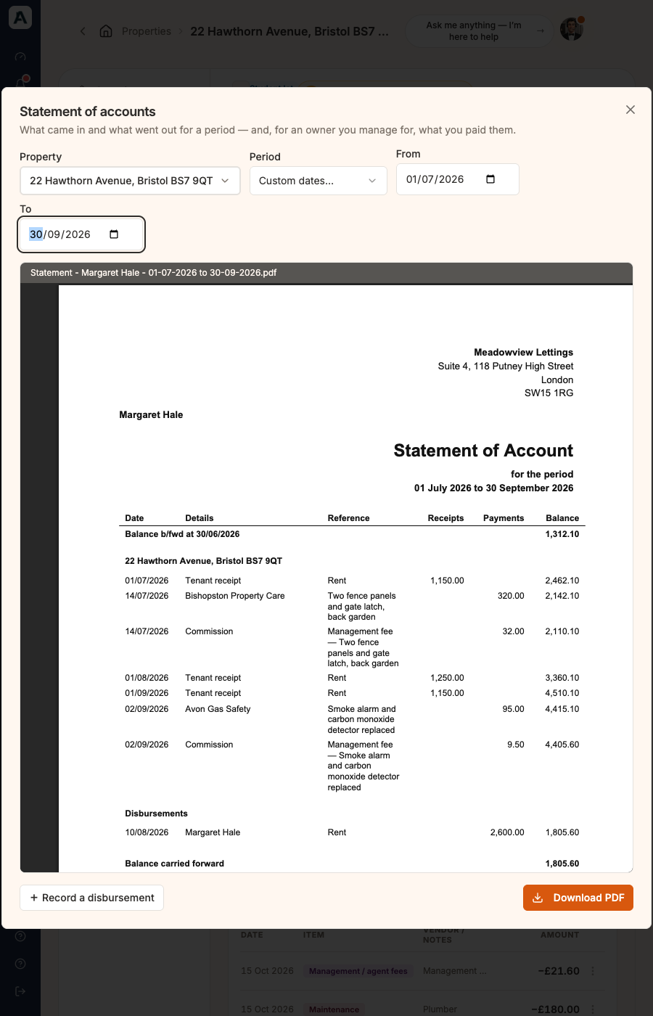Viewport: 653px width, 1016px height.
Task: Click the 1,312.10 brought forward balance
Action: pos(562,534)
